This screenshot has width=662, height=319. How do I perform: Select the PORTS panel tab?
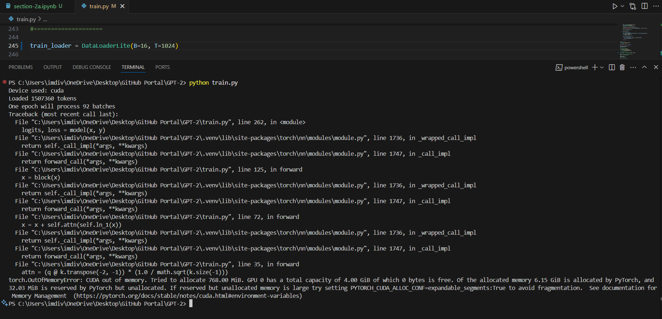[x=162, y=67]
